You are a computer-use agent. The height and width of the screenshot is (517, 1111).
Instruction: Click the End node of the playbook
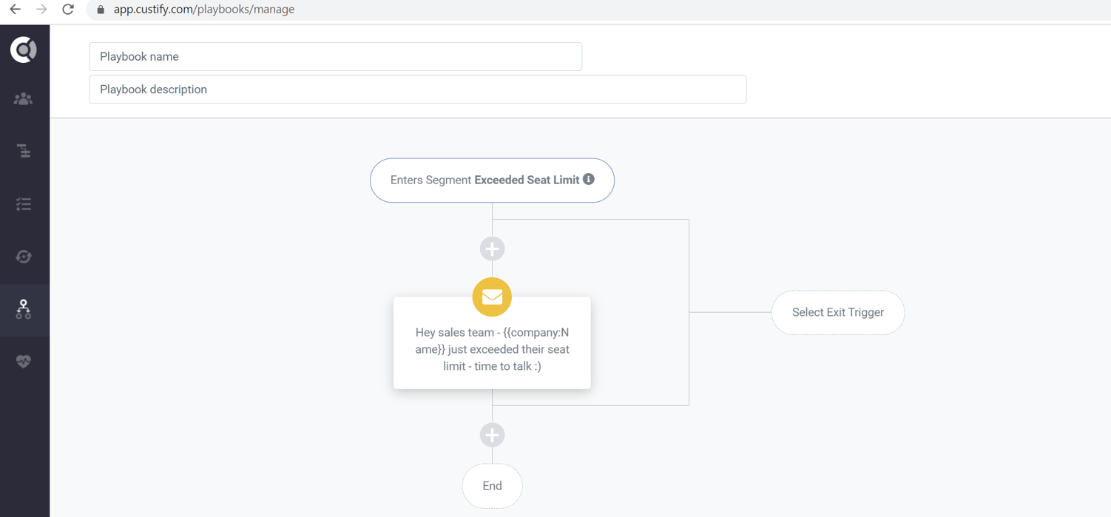coord(492,486)
